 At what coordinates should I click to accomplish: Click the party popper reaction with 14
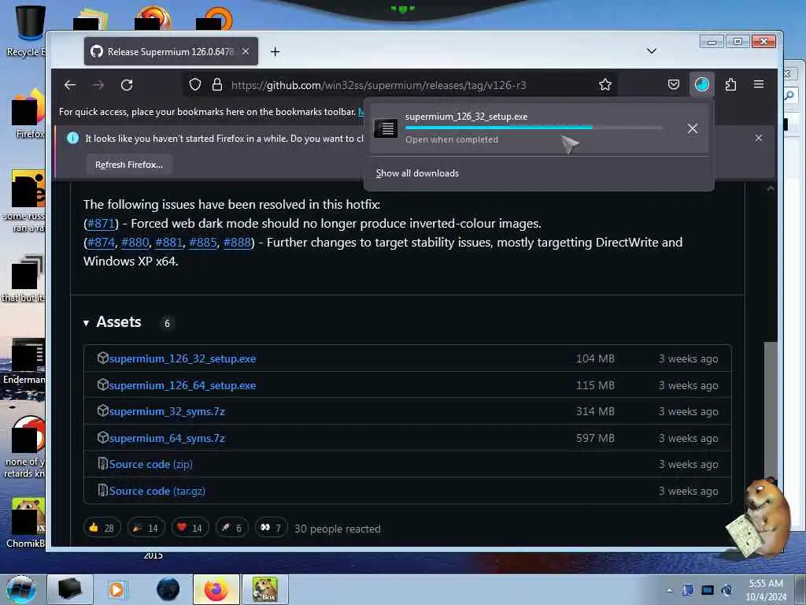tap(146, 528)
